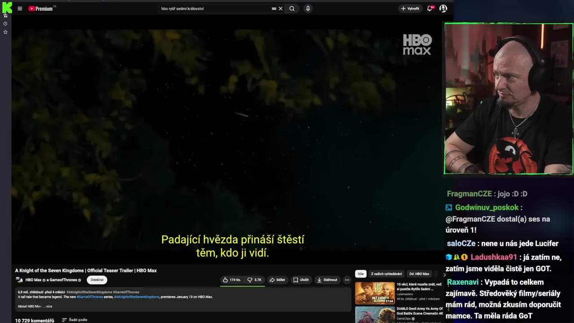
Task: Start voice search with the microphone icon
Action: click(308, 9)
